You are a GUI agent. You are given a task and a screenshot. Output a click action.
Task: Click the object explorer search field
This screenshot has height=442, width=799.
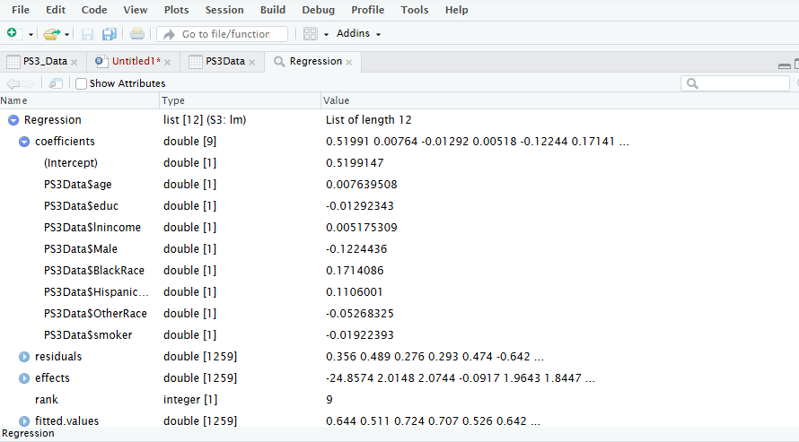tap(735, 83)
